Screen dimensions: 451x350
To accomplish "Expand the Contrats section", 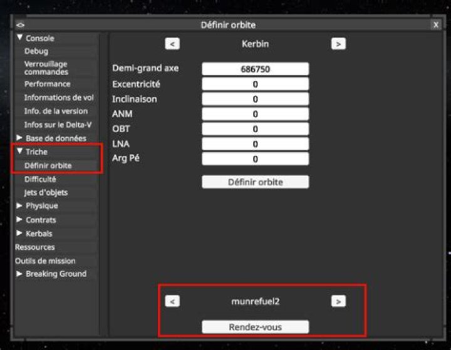I will [x=19, y=219].
